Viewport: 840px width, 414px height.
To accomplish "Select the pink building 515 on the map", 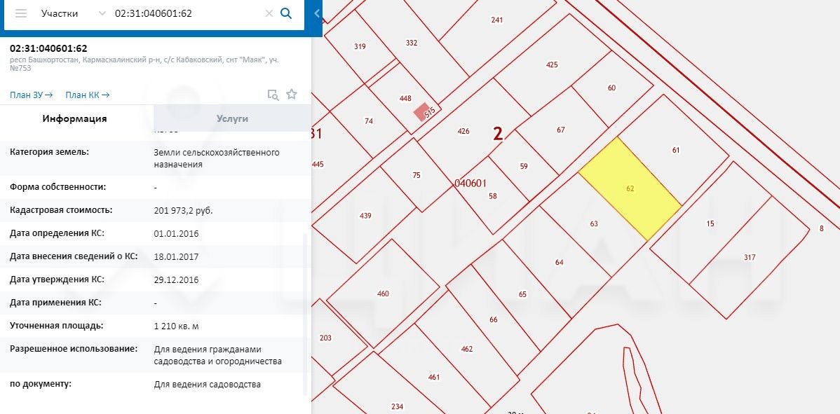I will (x=422, y=112).
